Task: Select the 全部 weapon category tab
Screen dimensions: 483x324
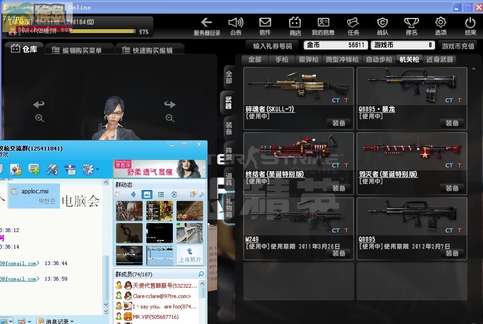Action: point(255,59)
